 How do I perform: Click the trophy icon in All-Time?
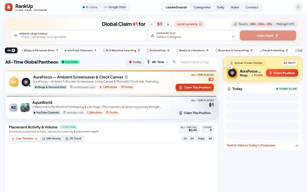point(148,62)
